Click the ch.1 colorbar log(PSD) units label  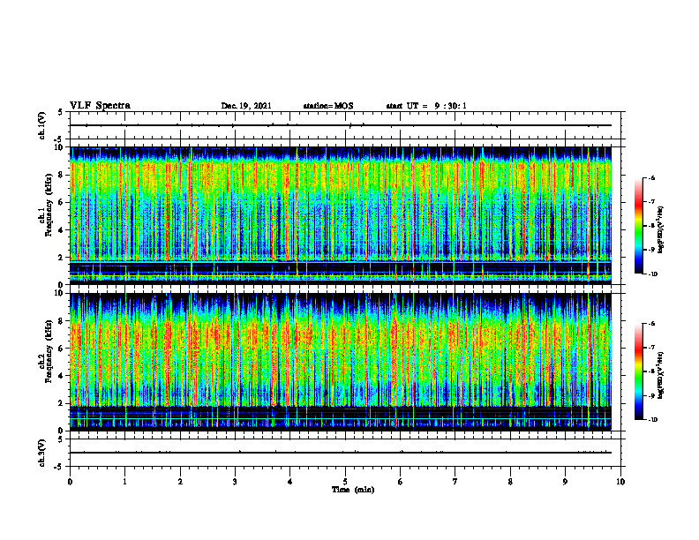[661, 230]
